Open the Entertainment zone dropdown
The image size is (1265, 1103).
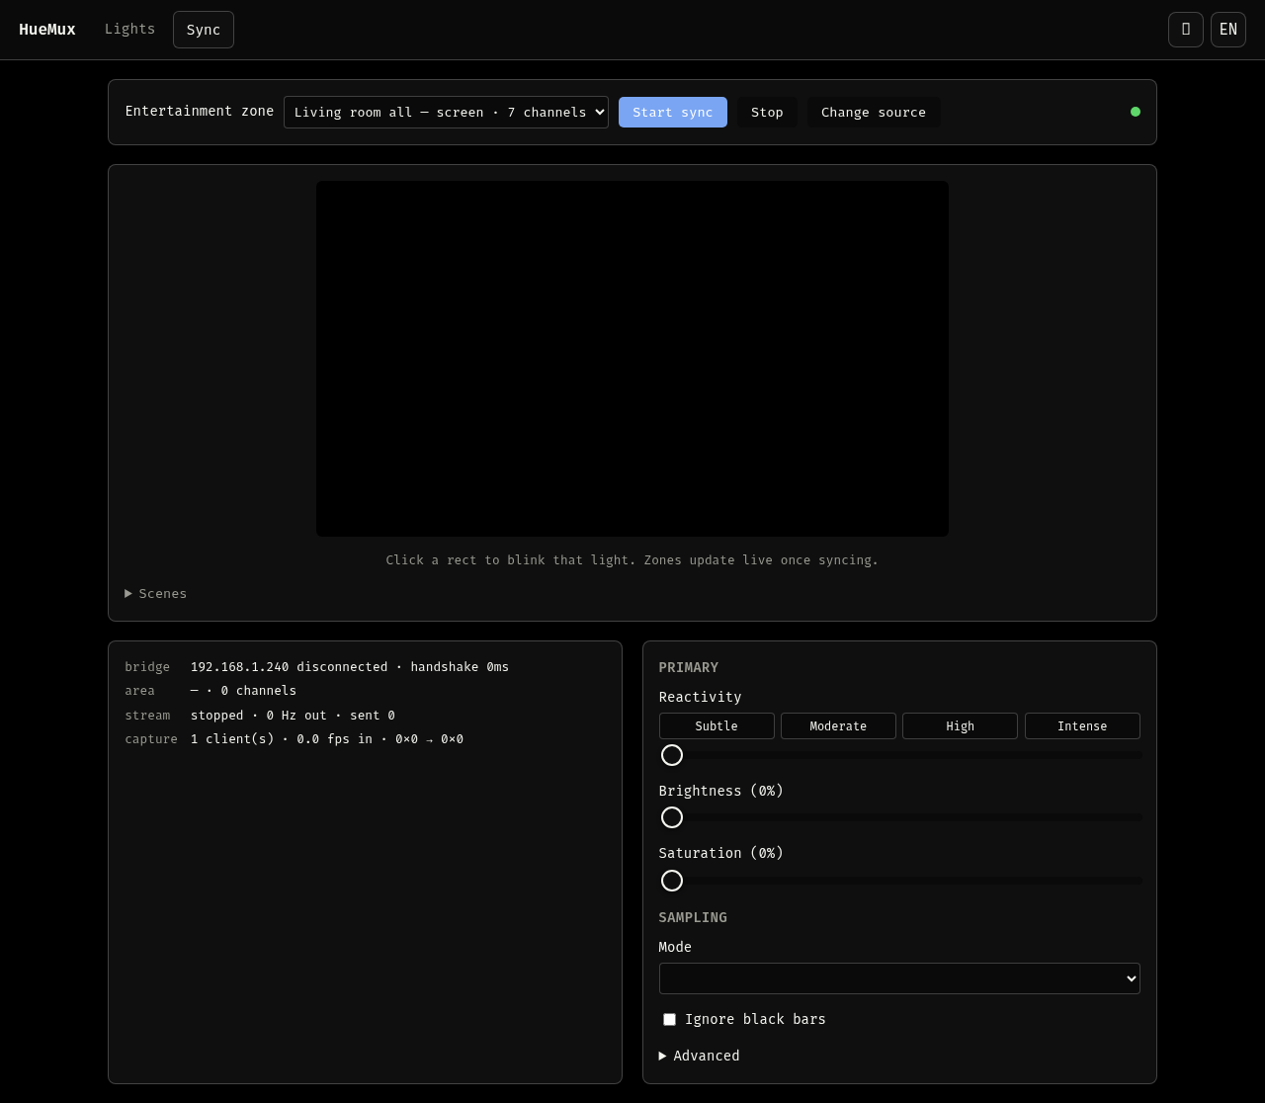[446, 112]
